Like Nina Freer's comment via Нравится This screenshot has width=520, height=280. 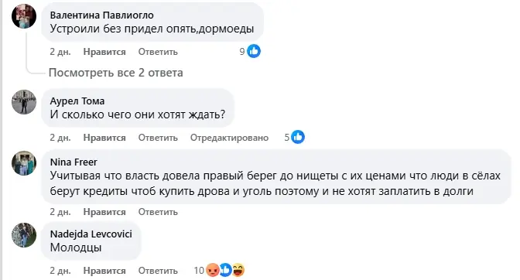click(104, 212)
